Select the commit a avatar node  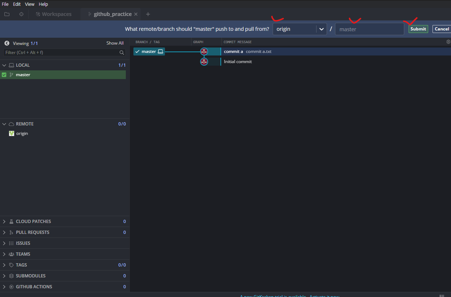(204, 51)
